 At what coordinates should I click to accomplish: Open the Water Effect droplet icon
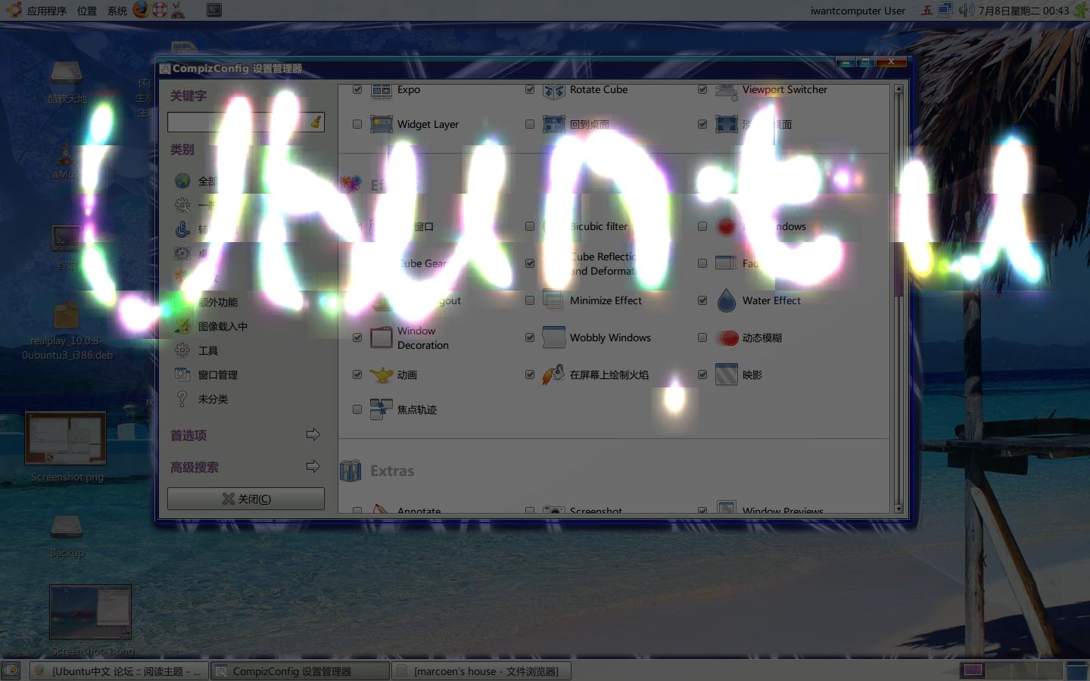click(x=727, y=300)
